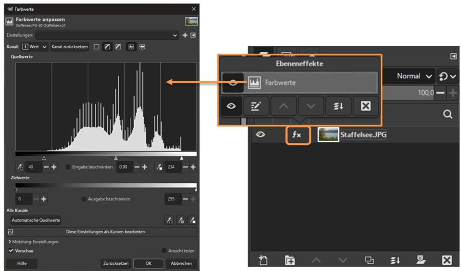This screenshot has width=461, height=271.
Task: Click the fx layer effects icon
Action: [x=297, y=135]
